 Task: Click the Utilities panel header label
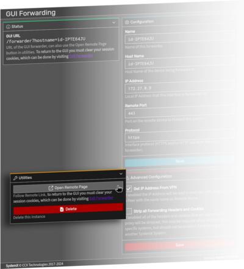(25, 178)
